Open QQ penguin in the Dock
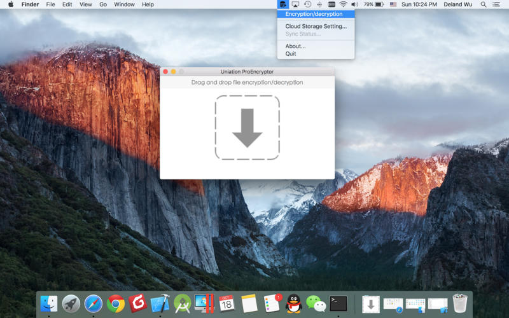This screenshot has height=318, width=509. 294,304
